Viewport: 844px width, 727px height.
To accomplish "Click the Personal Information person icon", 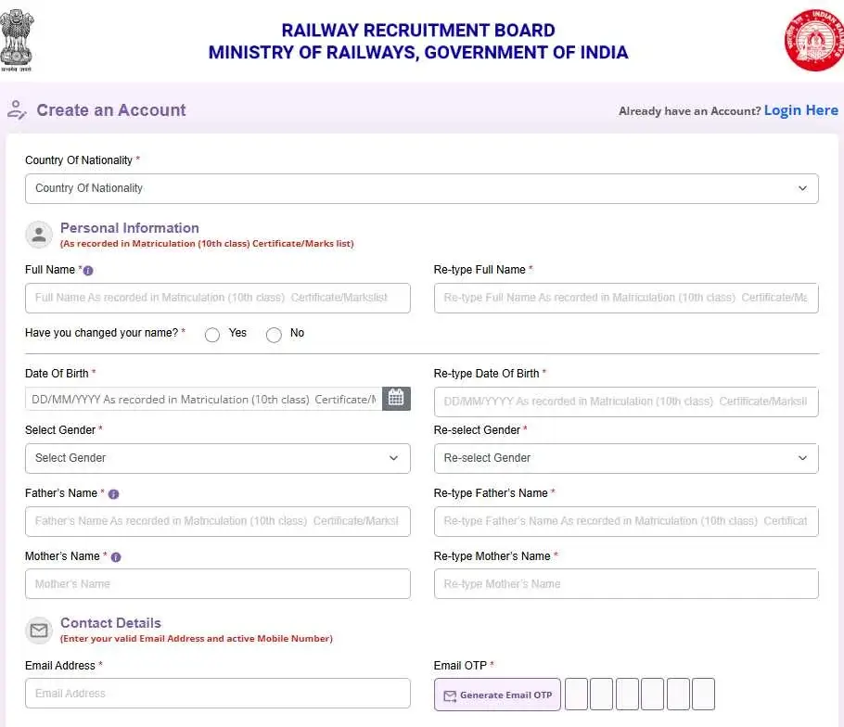I will coord(39,235).
